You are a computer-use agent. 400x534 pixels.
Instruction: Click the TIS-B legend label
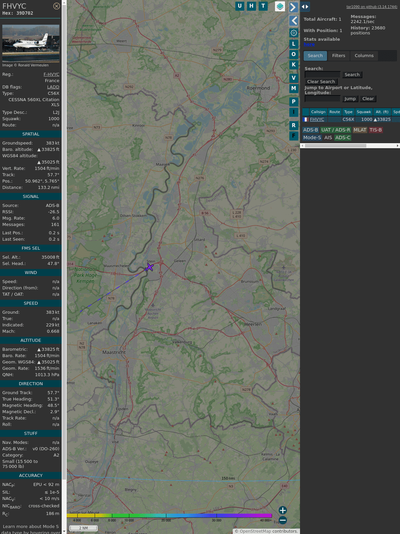[376, 130]
